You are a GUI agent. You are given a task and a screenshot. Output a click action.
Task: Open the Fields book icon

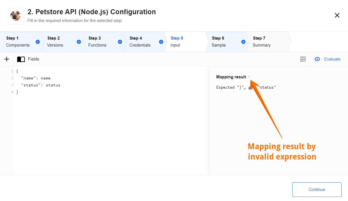21,59
